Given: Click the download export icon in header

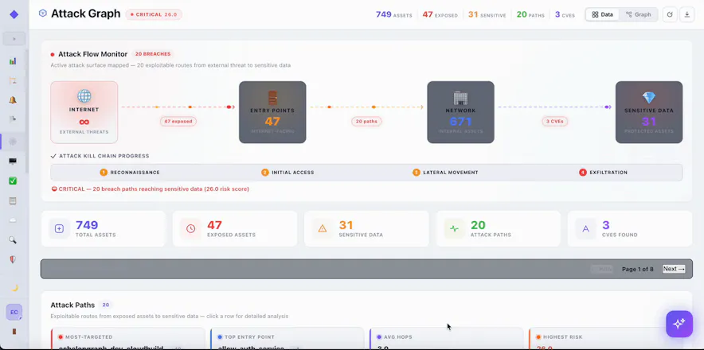Looking at the screenshot, I should click(687, 14).
